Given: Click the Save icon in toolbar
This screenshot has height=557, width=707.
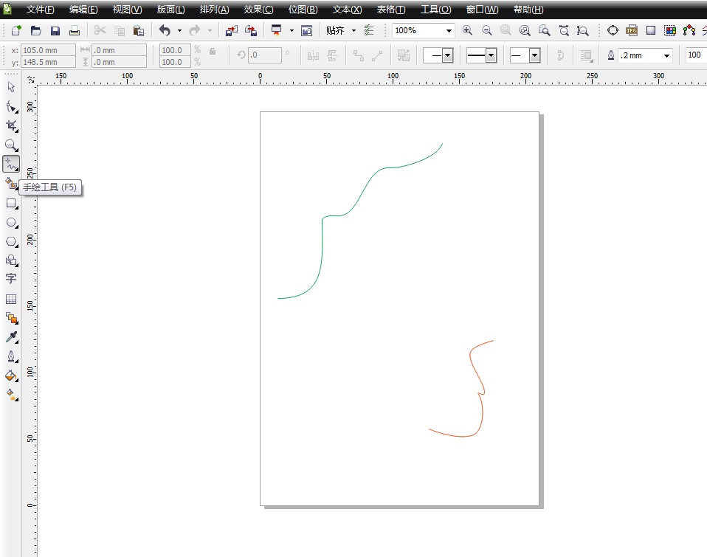Looking at the screenshot, I should coord(55,31).
